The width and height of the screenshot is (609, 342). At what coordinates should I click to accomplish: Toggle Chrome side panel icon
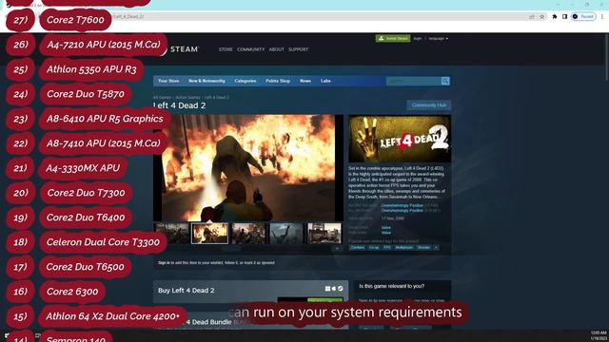coord(564,17)
